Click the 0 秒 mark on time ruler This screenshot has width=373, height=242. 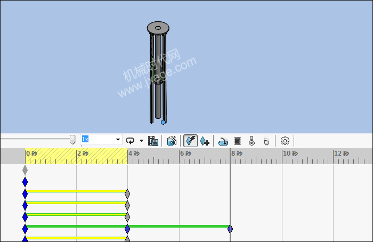point(31,154)
